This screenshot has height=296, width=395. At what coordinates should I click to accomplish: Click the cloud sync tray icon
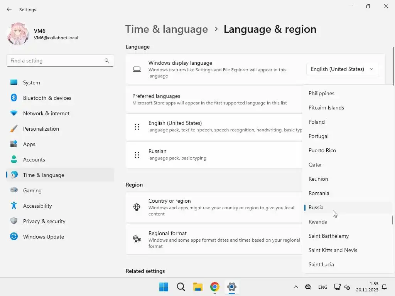[x=308, y=287]
